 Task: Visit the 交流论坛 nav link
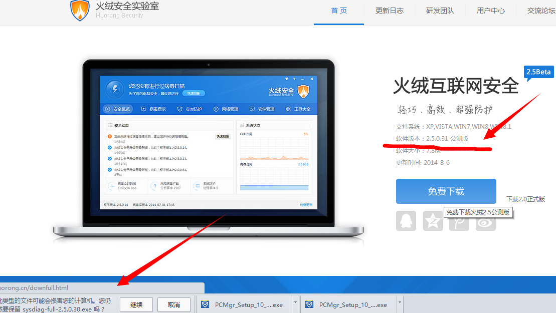click(x=540, y=11)
